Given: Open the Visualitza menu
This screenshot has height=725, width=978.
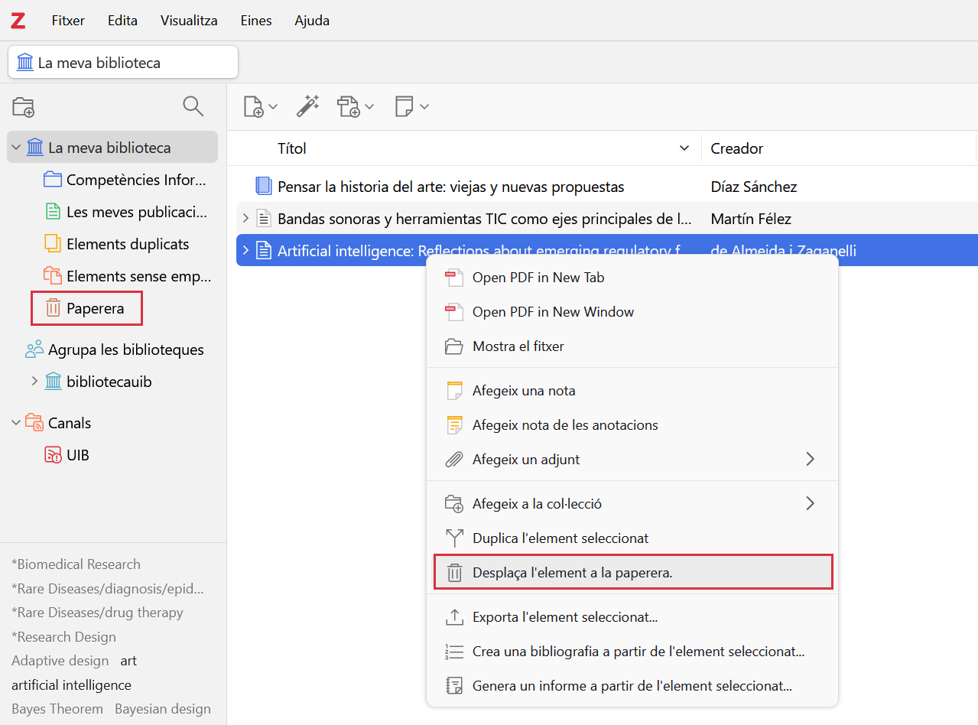Looking at the screenshot, I should point(189,21).
